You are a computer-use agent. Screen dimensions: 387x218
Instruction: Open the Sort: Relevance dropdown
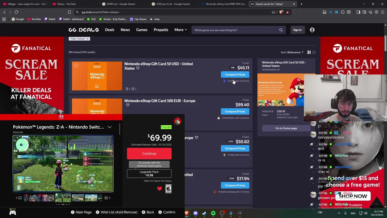[x=292, y=52]
